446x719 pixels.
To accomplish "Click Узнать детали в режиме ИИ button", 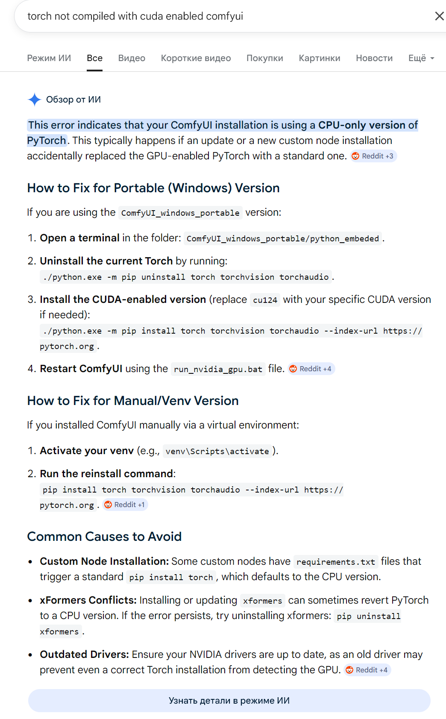I will [x=229, y=701].
